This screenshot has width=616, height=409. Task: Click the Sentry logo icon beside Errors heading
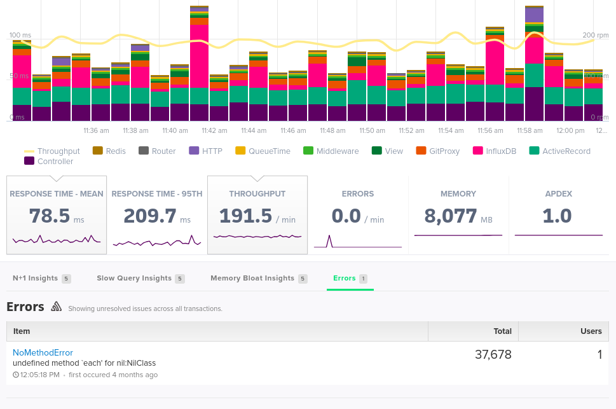pyautogui.click(x=56, y=307)
